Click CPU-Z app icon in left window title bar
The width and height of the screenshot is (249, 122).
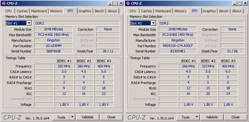coord(3,3)
